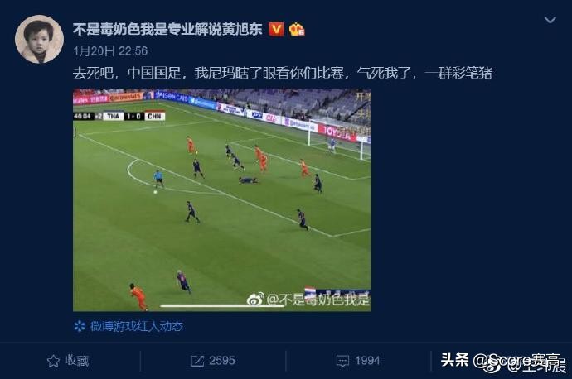Click the Weibo eye logo watermark
Viewport: 572px width, 379px height.
(255, 300)
